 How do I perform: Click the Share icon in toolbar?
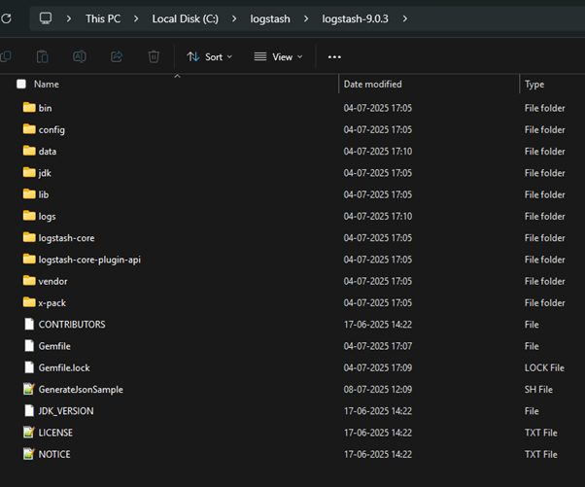[117, 56]
